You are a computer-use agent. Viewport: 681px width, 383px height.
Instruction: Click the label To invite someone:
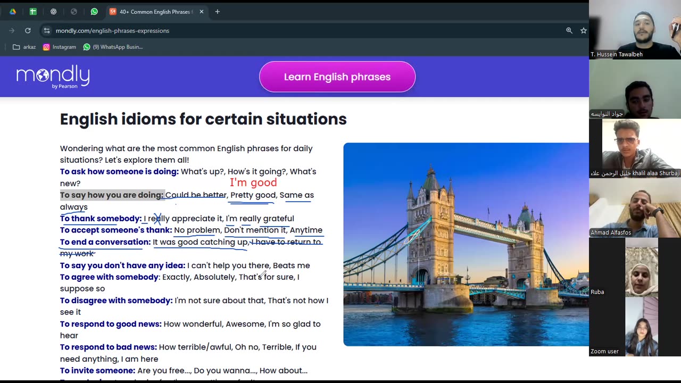[97, 370]
